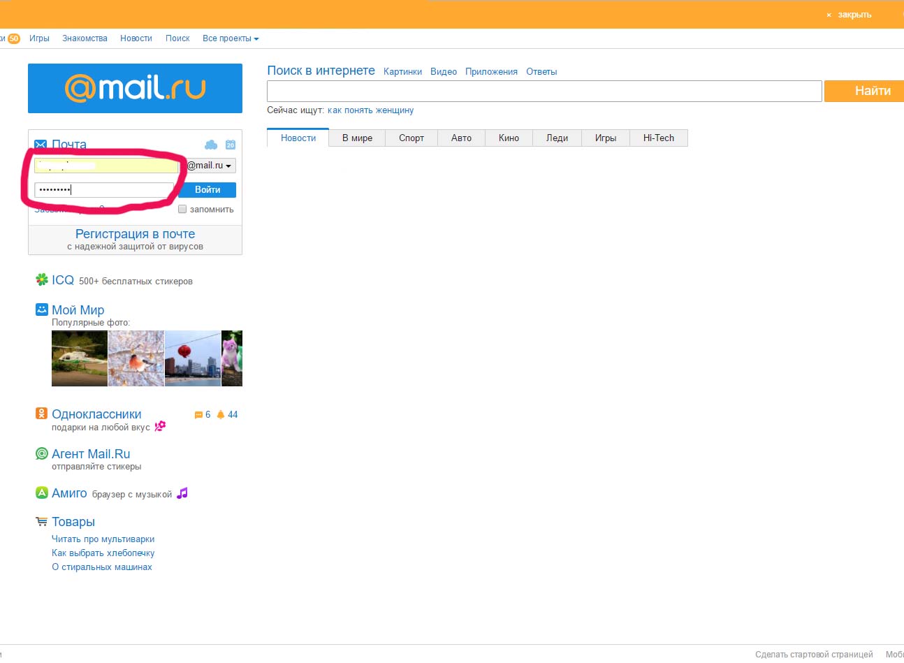
Task: Open the Одноклассники link
Action: tap(96, 414)
